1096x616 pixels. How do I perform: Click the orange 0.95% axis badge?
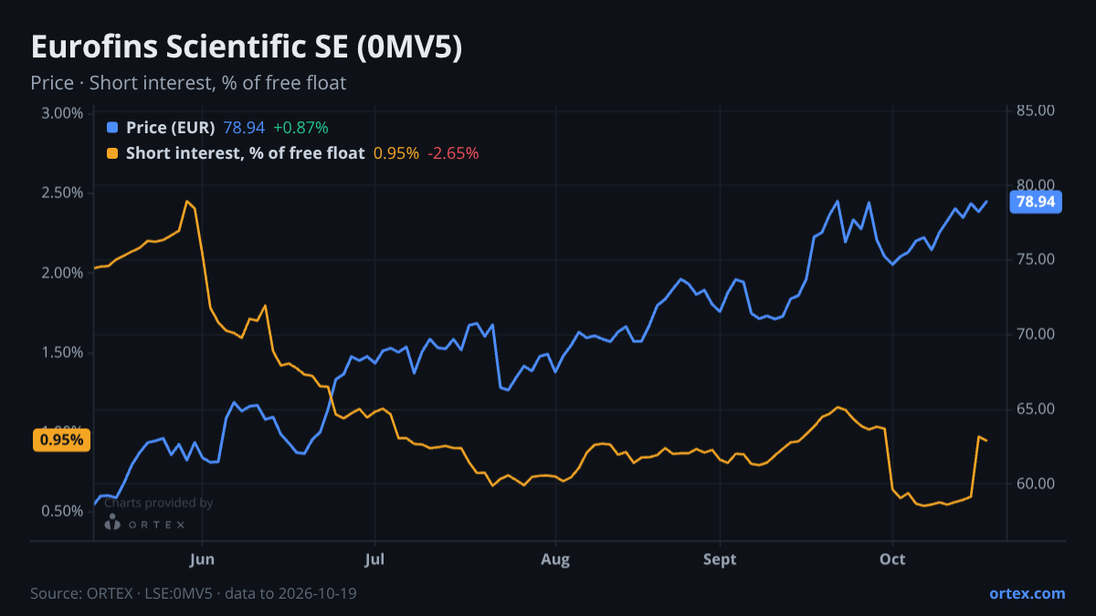62,440
